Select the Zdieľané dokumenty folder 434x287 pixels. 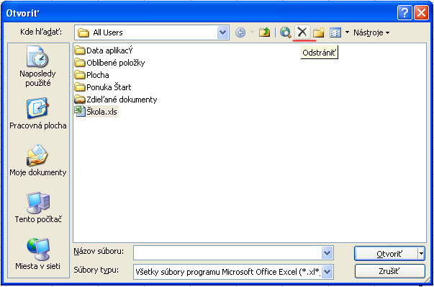click(x=116, y=100)
